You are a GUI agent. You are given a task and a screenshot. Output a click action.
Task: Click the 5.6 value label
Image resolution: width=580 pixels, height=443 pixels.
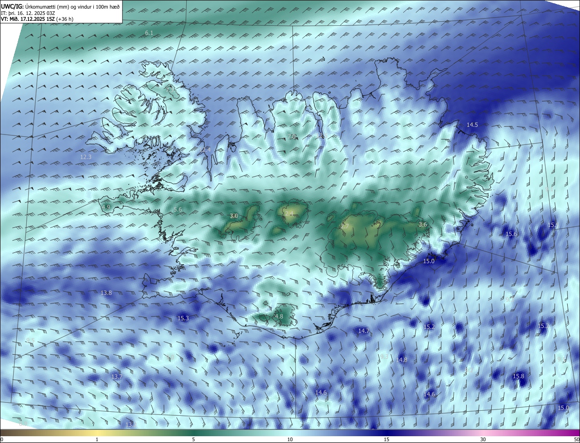(178, 210)
